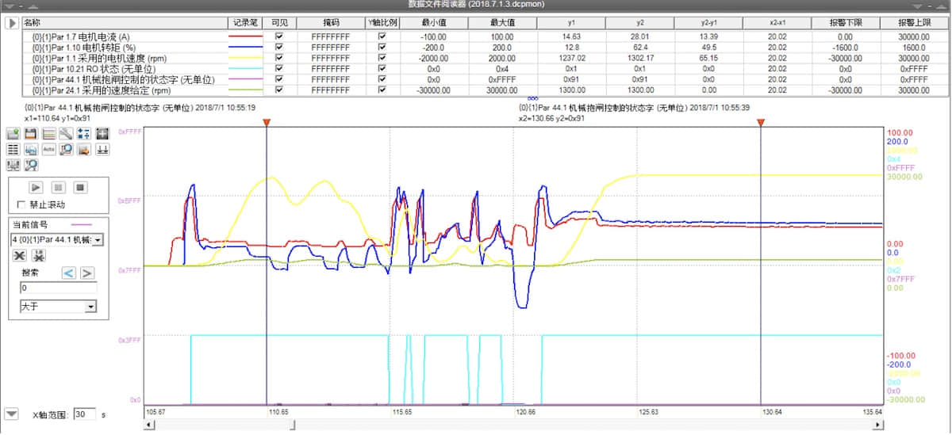Click the play button in playback controls

tap(36, 188)
